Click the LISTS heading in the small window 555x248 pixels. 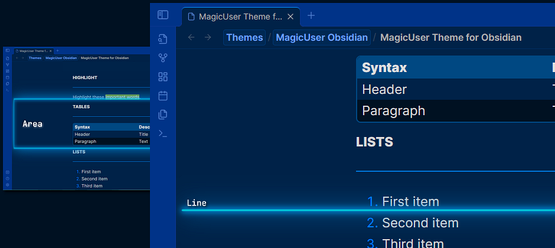[79, 152]
